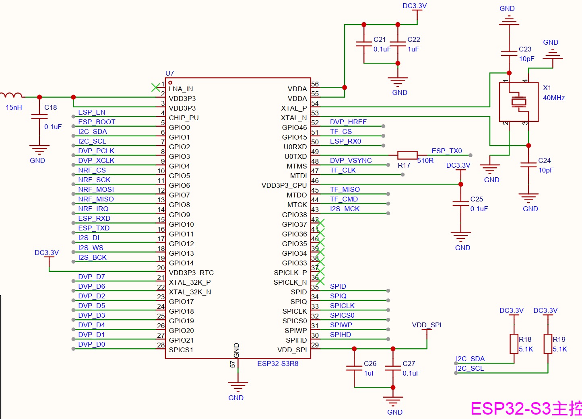
Task: Click the NRF_SCK net label
Action: coord(94,180)
